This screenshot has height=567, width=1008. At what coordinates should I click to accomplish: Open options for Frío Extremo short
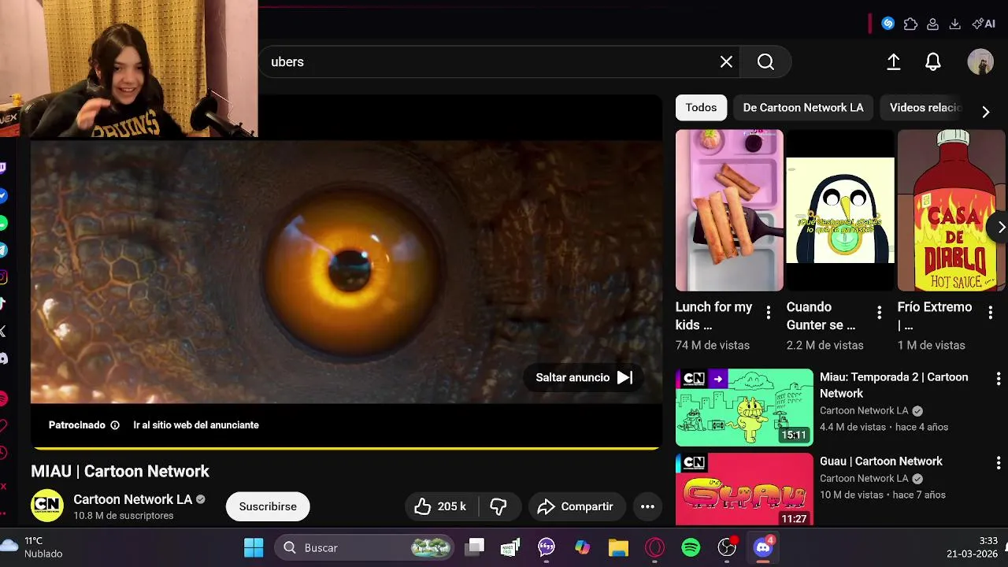pos(991,313)
